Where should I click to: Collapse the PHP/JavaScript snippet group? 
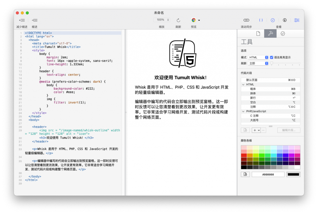coord(243,111)
